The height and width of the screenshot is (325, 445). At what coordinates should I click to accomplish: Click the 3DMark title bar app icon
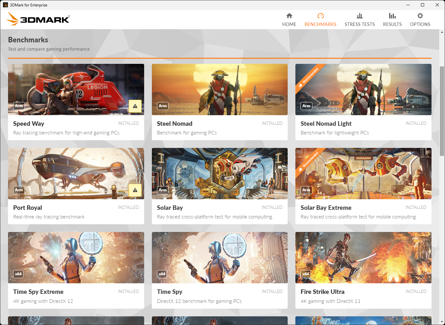5,5
